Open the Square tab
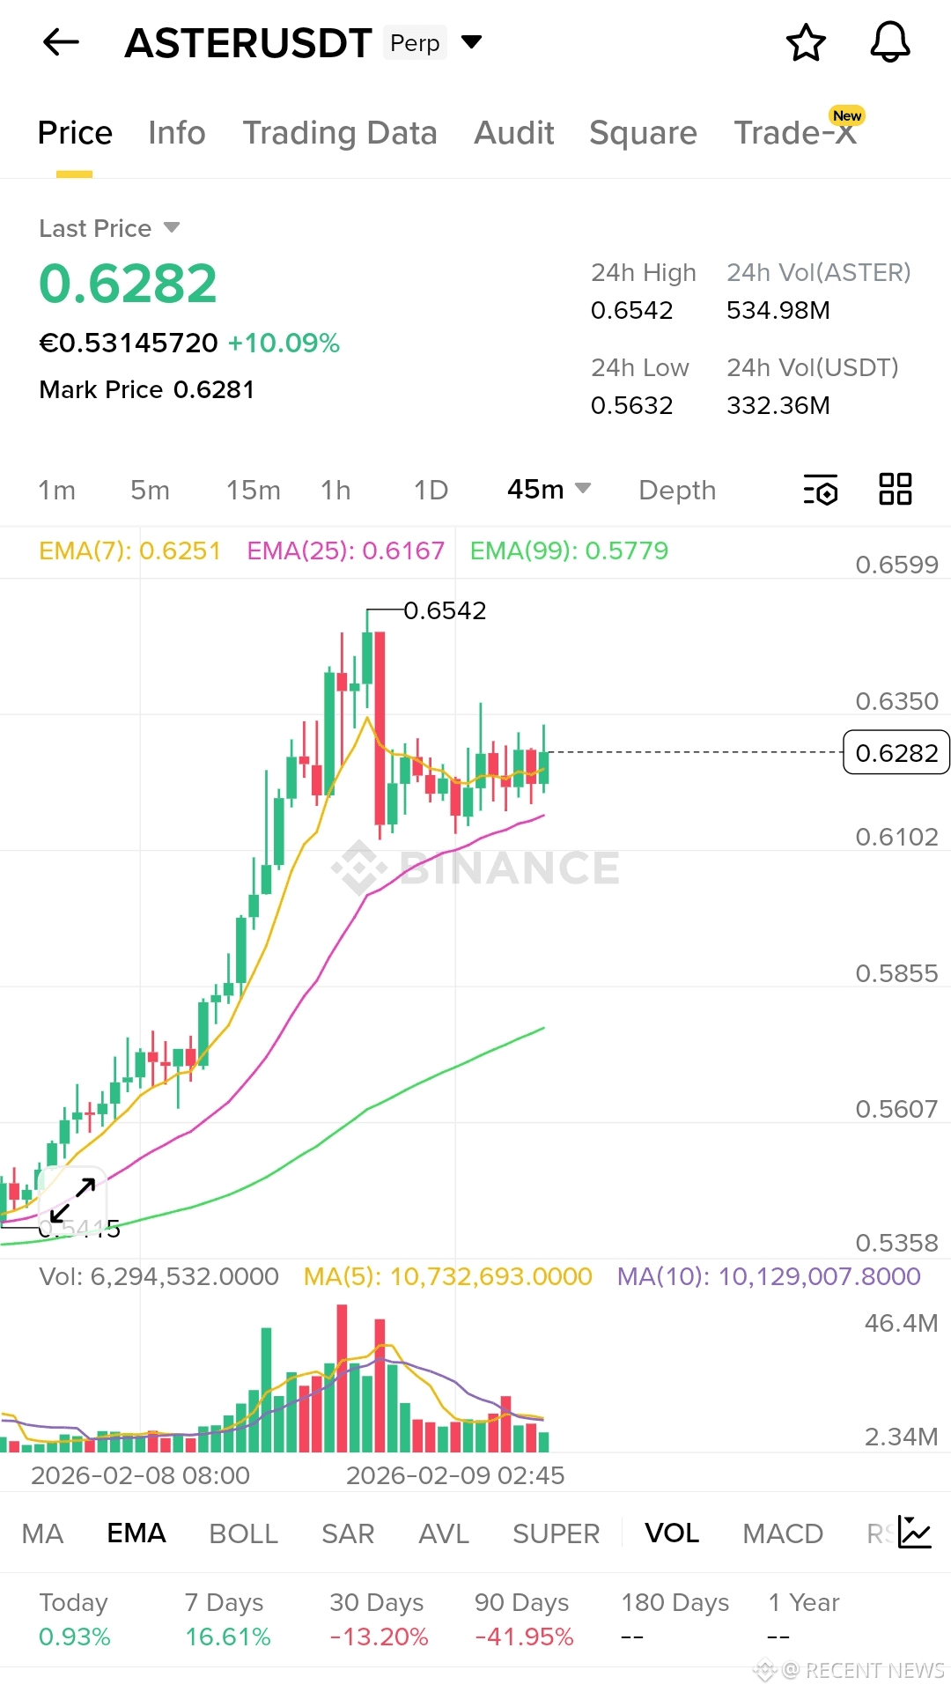Viewport: 951px width, 1692px height. (643, 133)
